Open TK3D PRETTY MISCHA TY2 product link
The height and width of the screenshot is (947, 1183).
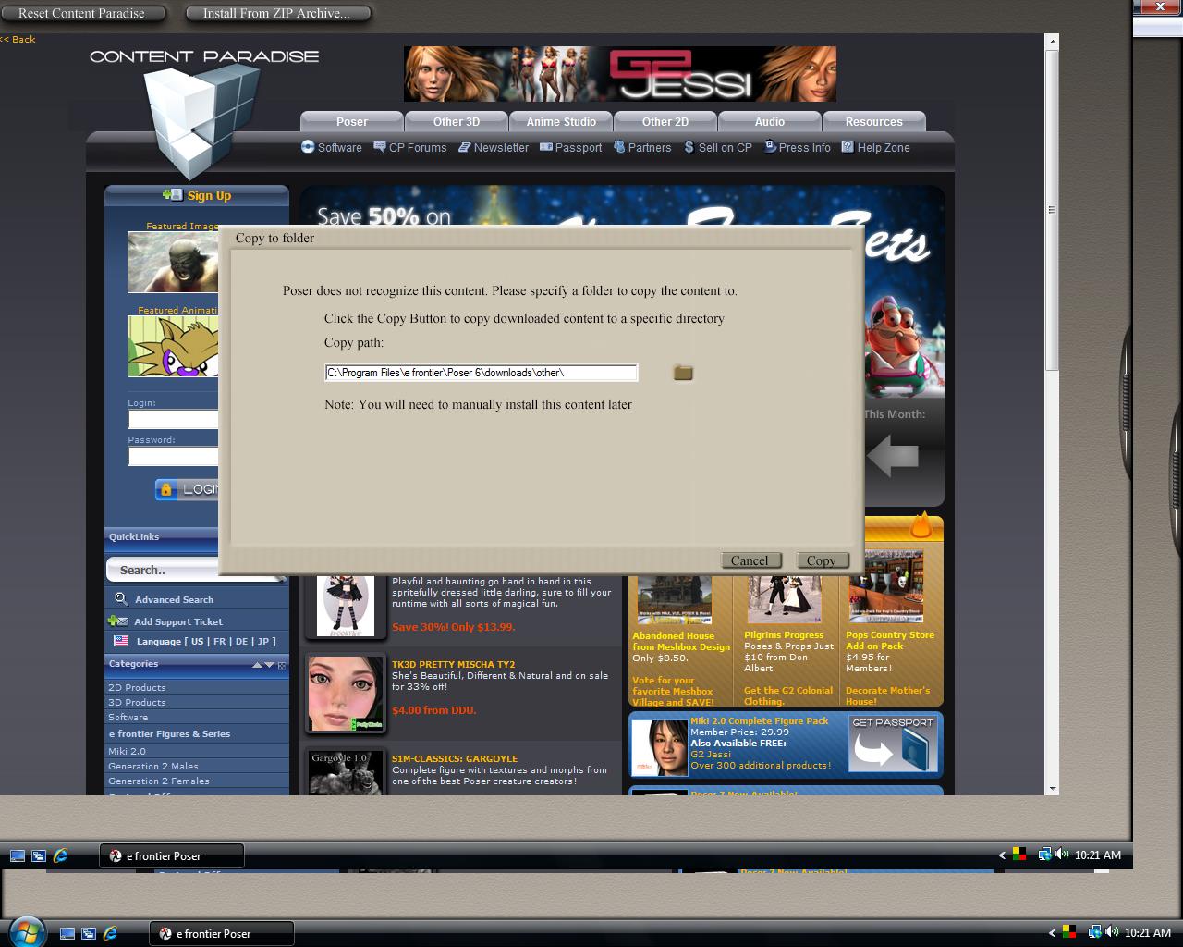[x=453, y=664]
